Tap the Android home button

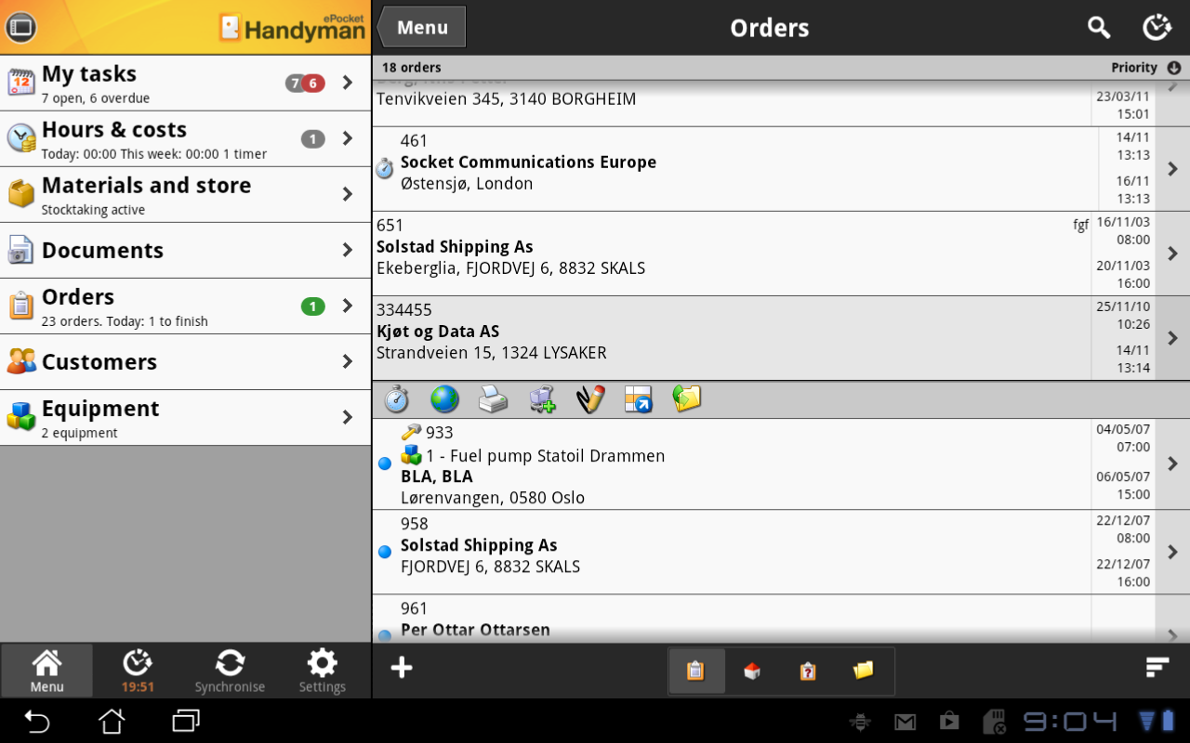pyautogui.click(x=112, y=721)
